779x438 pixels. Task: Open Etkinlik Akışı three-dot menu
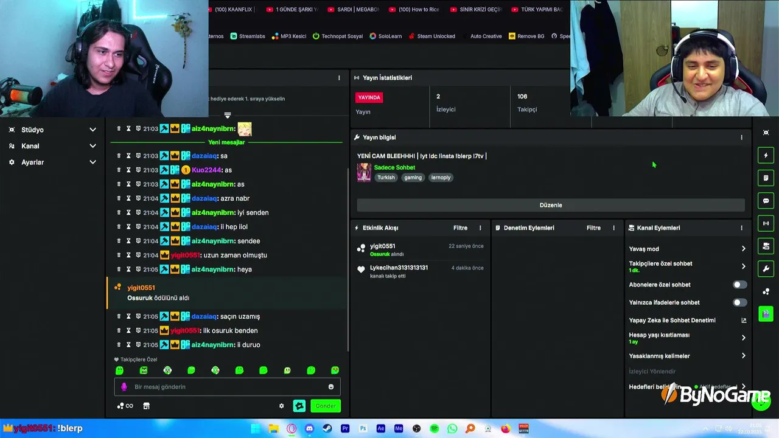click(x=480, y=228)
